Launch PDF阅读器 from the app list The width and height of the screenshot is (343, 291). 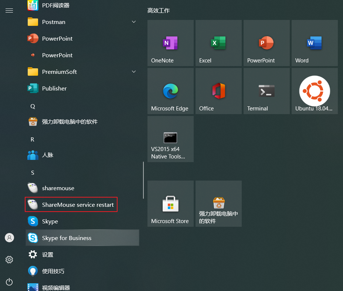82,6
